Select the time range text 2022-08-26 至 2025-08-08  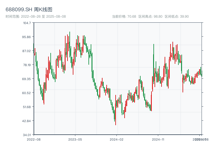43,17
